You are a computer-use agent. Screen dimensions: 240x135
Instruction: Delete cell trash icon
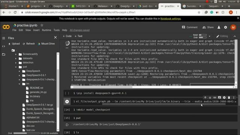point(229,97)
